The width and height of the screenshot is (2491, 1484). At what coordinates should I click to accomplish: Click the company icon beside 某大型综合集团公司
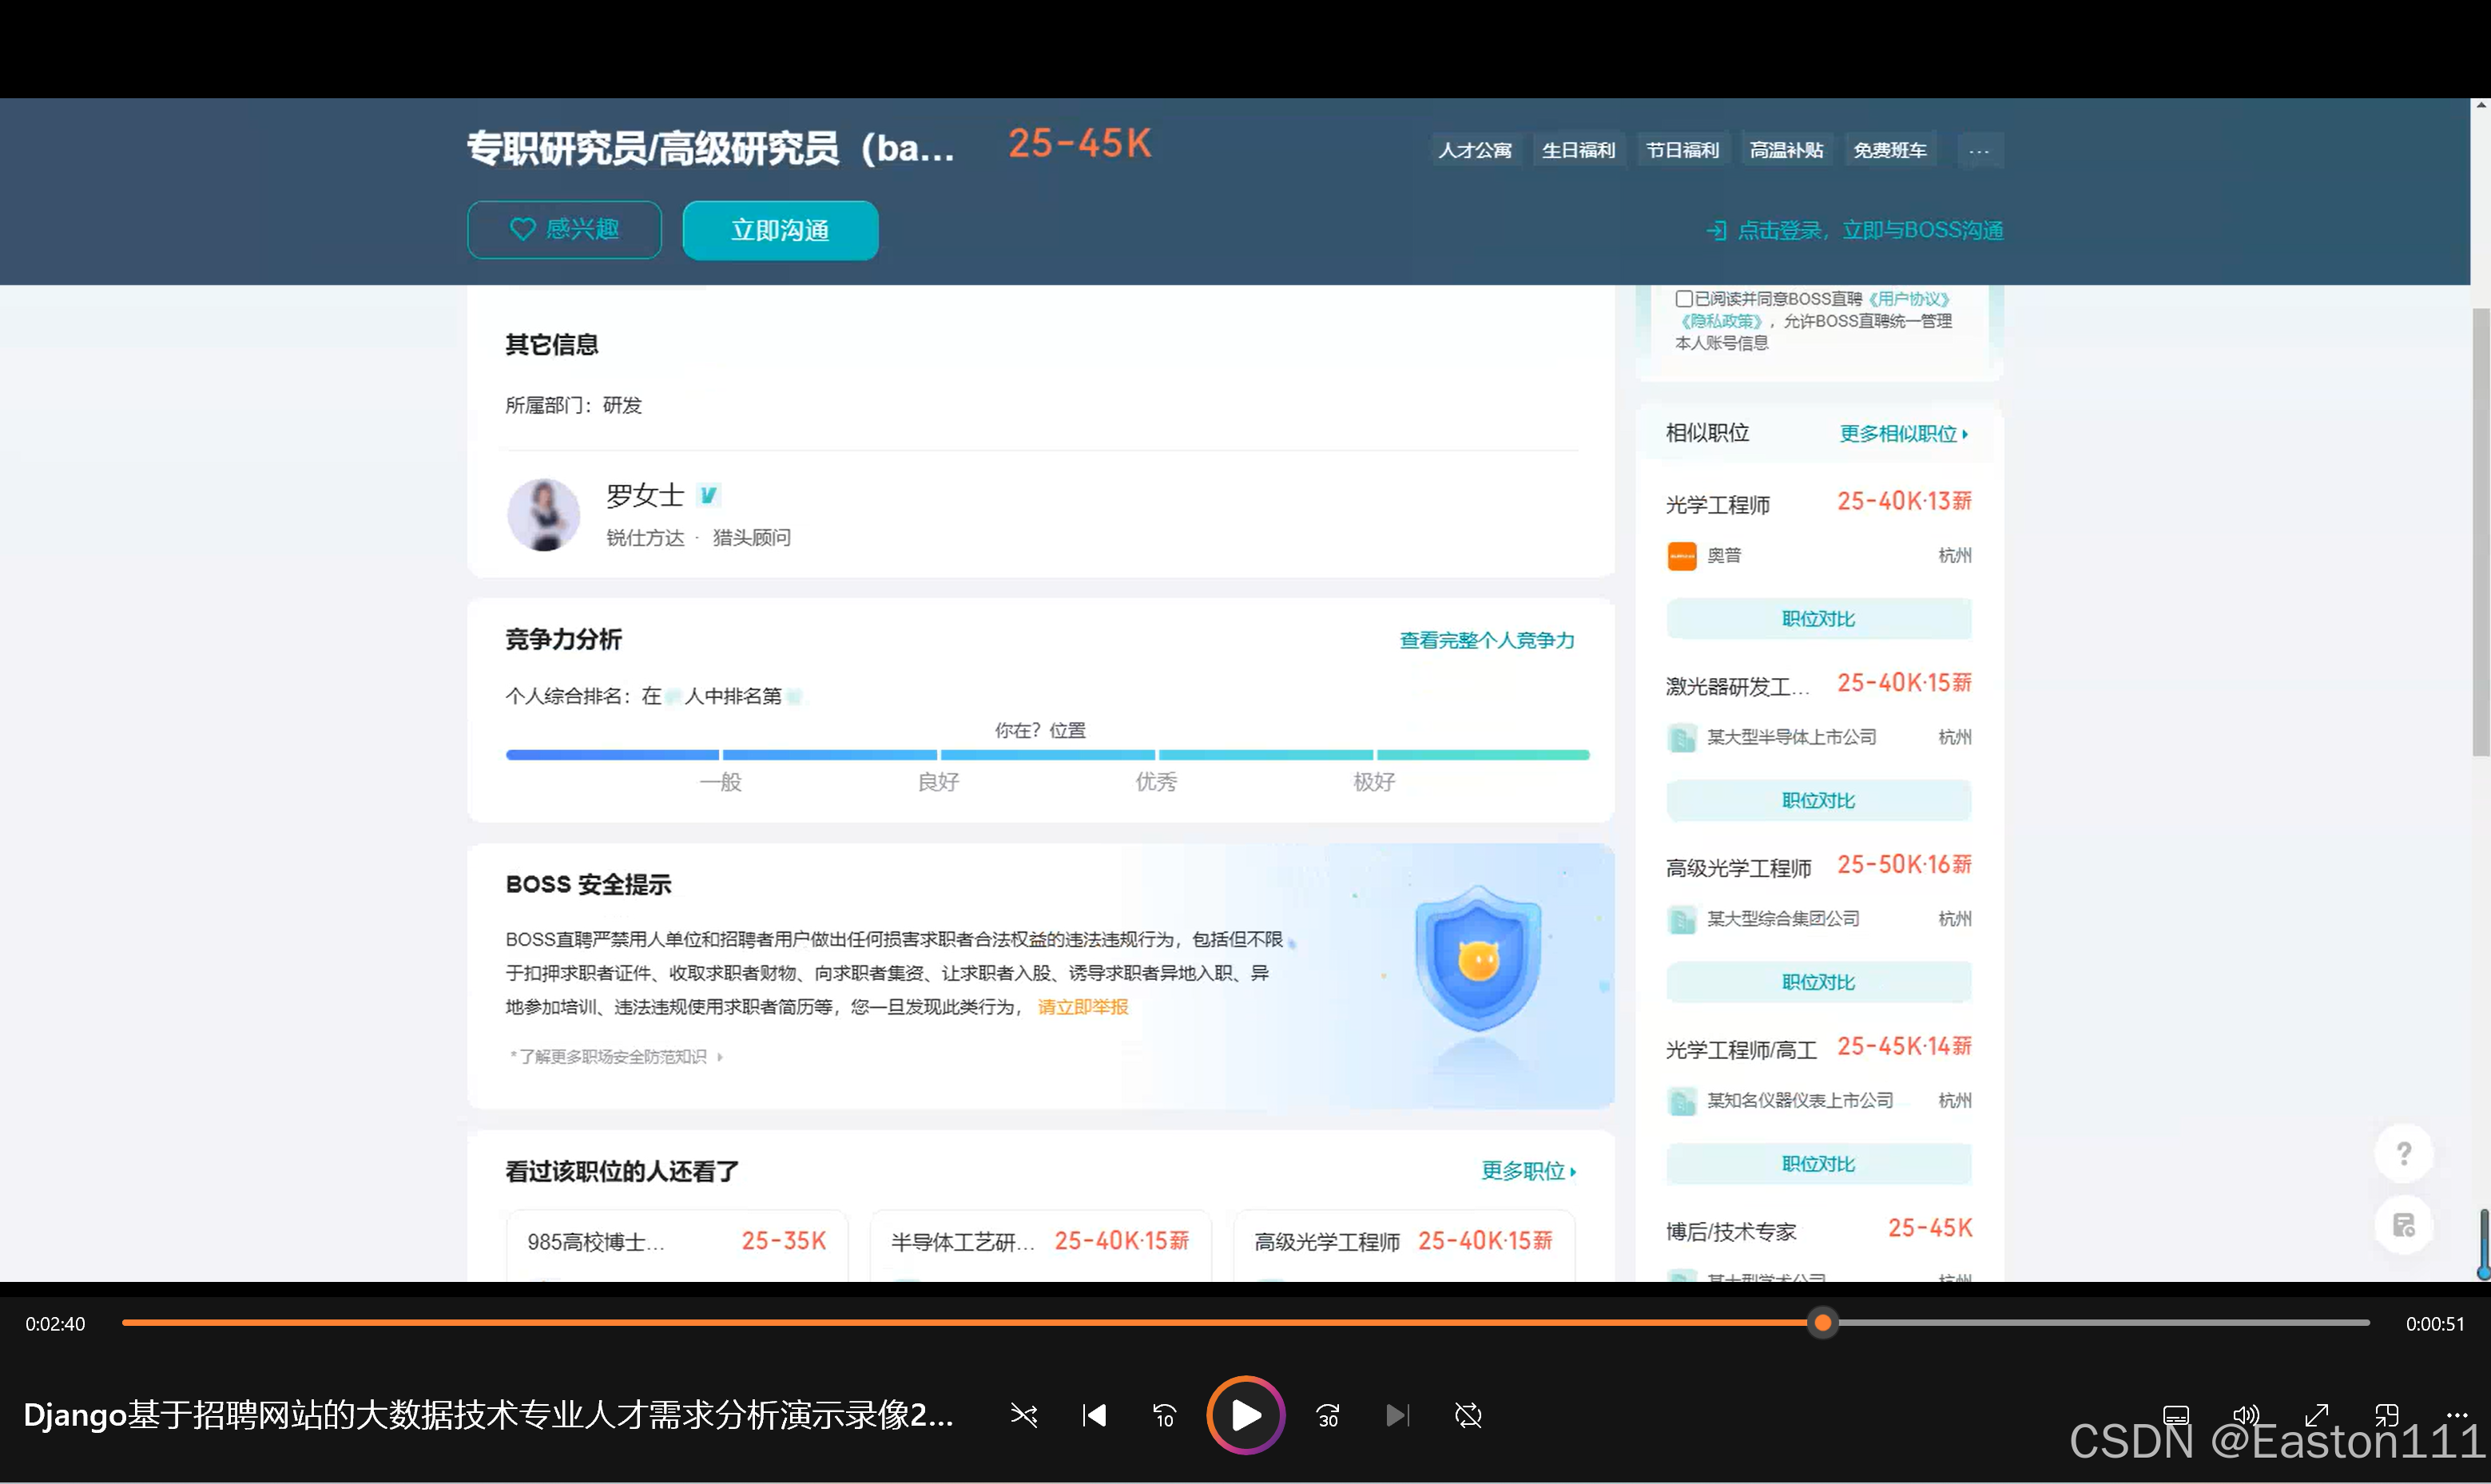(1682, 919)
